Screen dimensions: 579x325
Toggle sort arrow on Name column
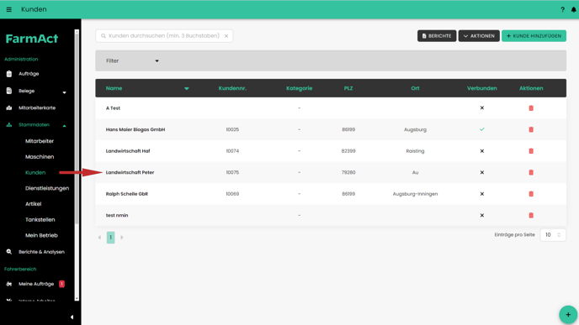(187, 88)
